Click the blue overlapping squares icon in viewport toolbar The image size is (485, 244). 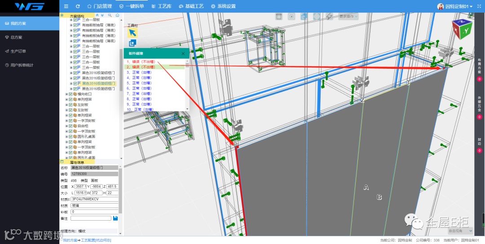pos(304,17)
